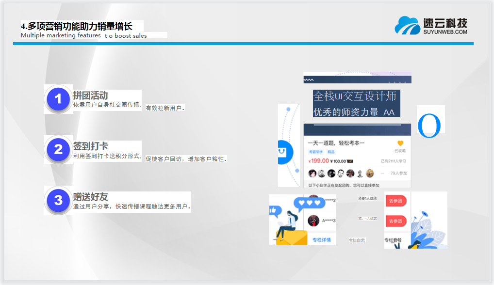Click the orange heart favorite icon
The width and height of the screenshot is (494, 285).
pos(400,143)
